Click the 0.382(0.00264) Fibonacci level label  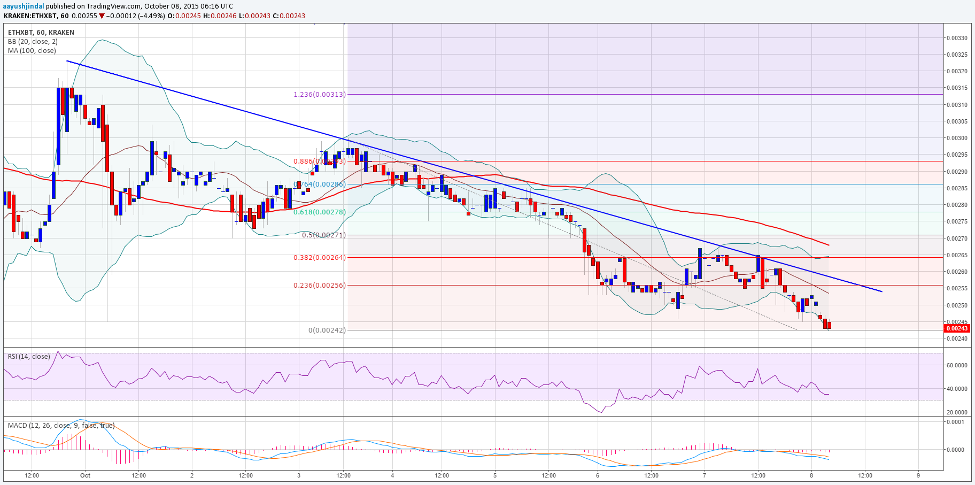(x=320, y=258)
